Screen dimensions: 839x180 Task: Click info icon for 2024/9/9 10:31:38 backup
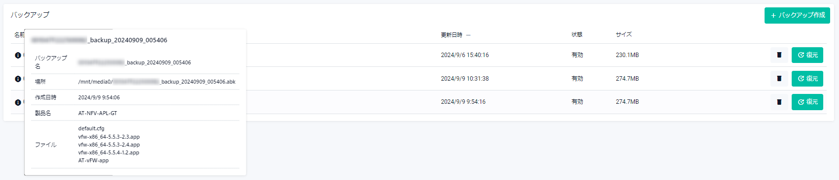18,79
